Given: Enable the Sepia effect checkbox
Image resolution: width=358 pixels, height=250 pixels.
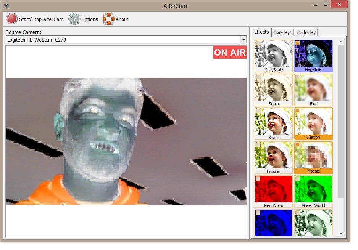Looking at the screenshot, I should (258, 77).
